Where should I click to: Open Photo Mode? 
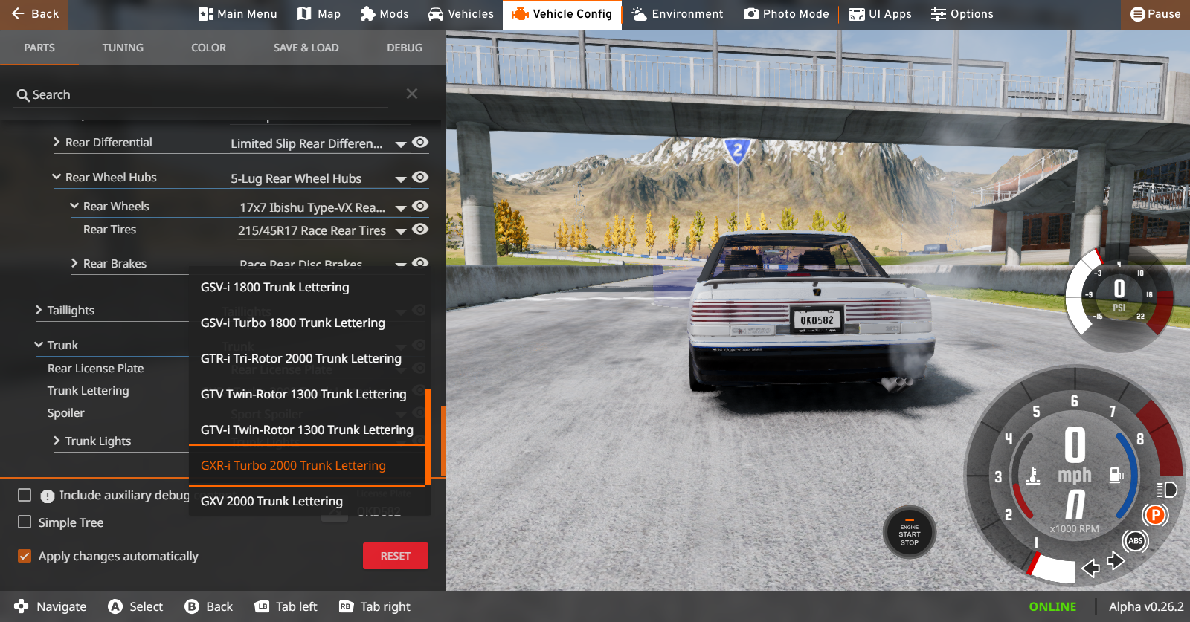786,14
